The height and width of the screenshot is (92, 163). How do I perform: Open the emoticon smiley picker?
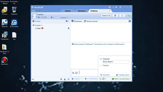point(76,73)
